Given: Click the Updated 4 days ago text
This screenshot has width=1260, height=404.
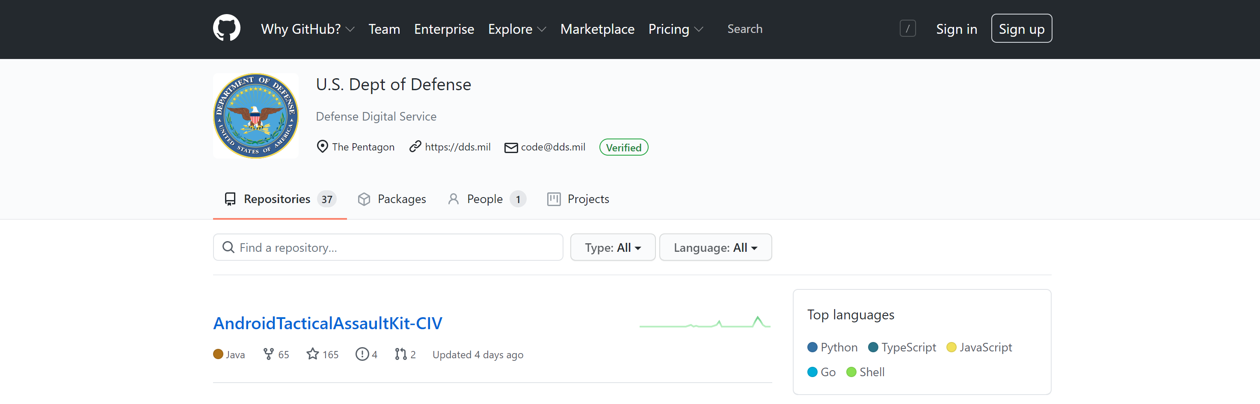Looking at the screenshot, I should (478, 355).
